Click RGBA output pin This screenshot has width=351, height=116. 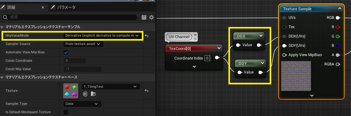(338, 65)
